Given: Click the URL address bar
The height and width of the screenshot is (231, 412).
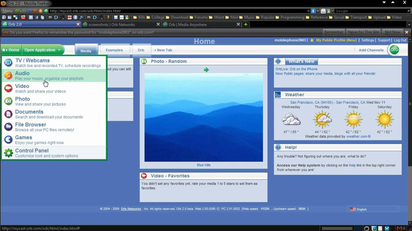Looking at the screenshot, I should (x=177, y=11).
